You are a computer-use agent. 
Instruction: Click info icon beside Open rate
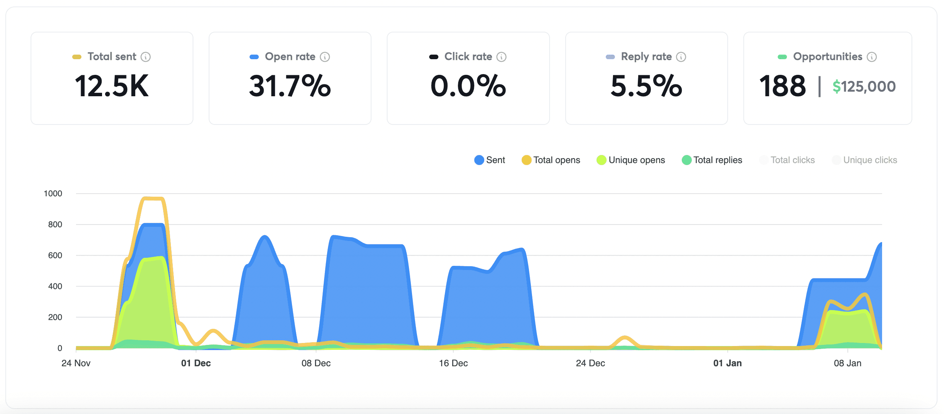(325, 57)
